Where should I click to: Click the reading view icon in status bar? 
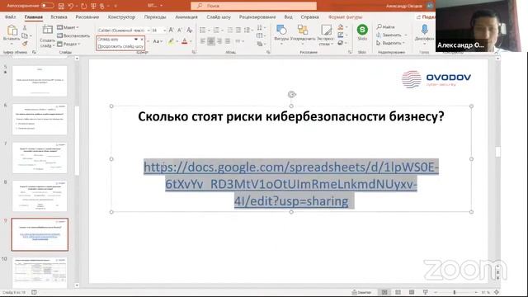(x=412, y=292)
